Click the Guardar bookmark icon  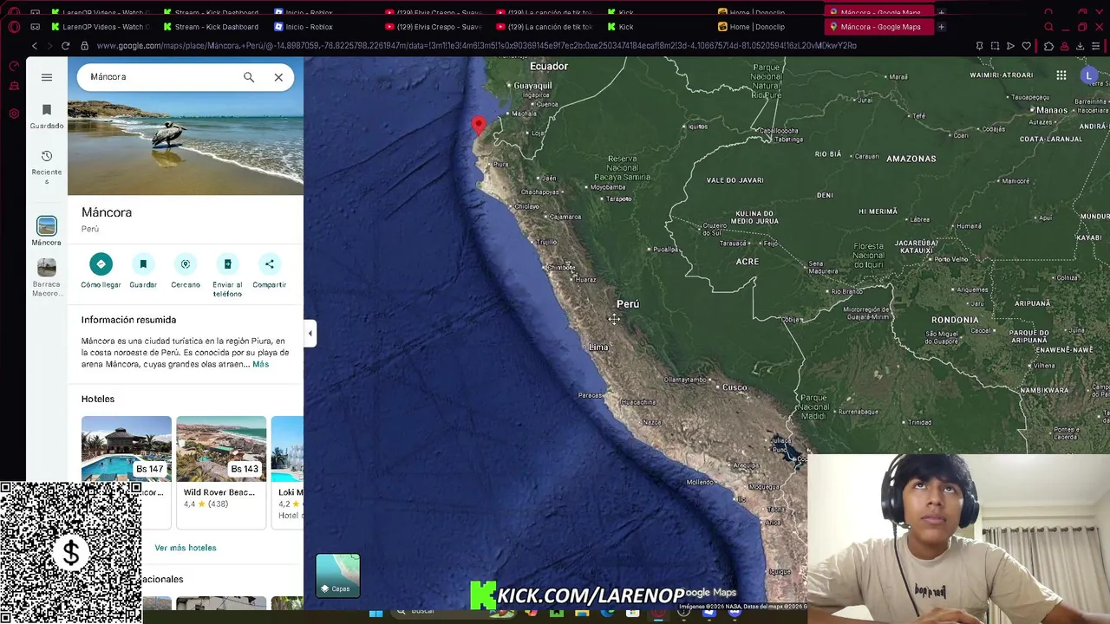pos(143,264)
